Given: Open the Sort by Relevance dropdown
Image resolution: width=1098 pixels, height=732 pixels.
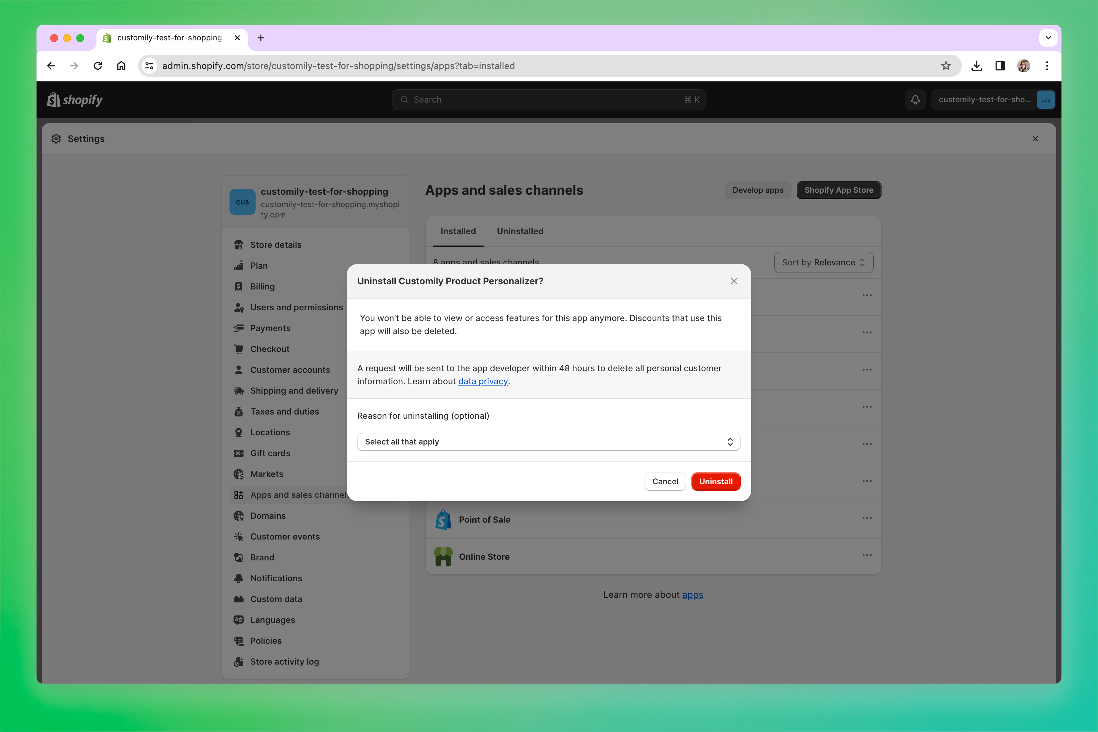Looking at the screenshot, I should pyautogui.click(x=823, y=262).
